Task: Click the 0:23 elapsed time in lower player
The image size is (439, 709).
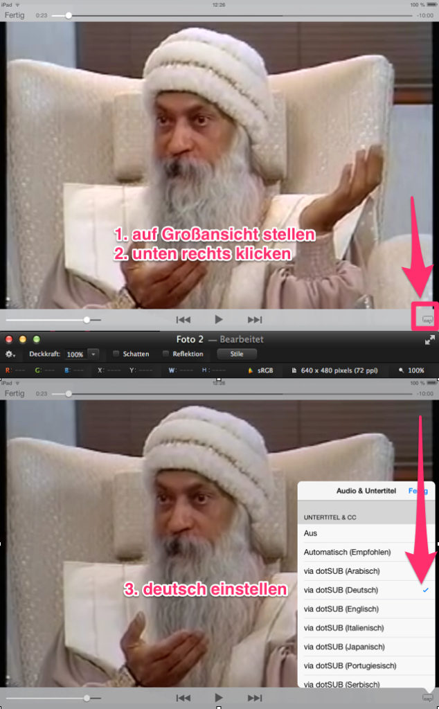Action: pyautogui.click(x=42, y=394)
